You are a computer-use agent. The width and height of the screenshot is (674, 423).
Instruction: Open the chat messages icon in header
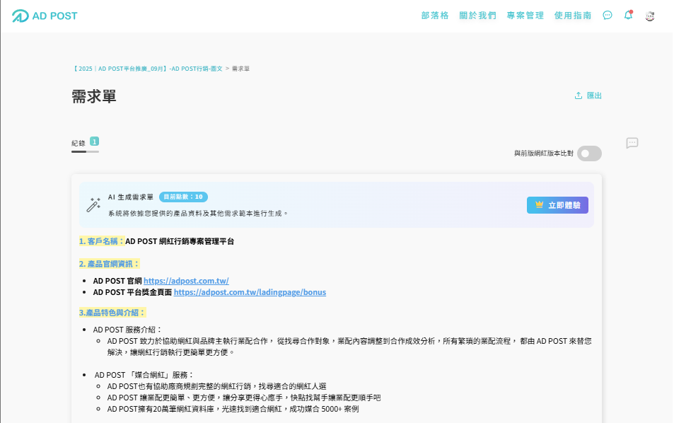coord(607,16)
